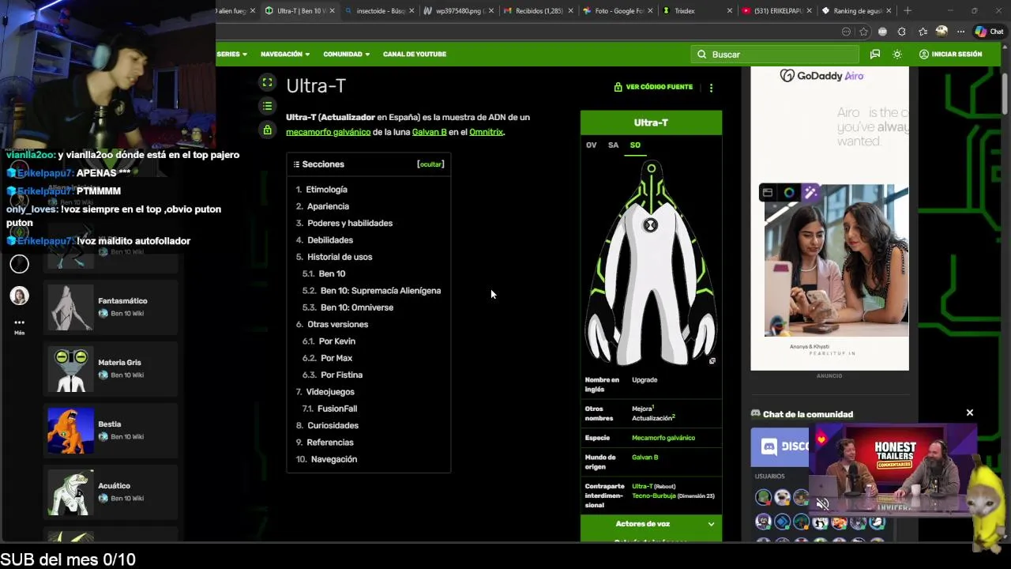Close the community chat with the X
1011x569 pixels.
click(x=970, y=413)
